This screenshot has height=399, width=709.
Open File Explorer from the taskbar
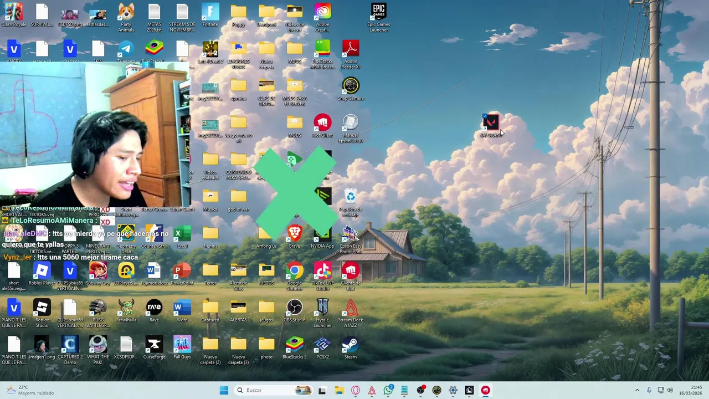[x=339, y=390]
